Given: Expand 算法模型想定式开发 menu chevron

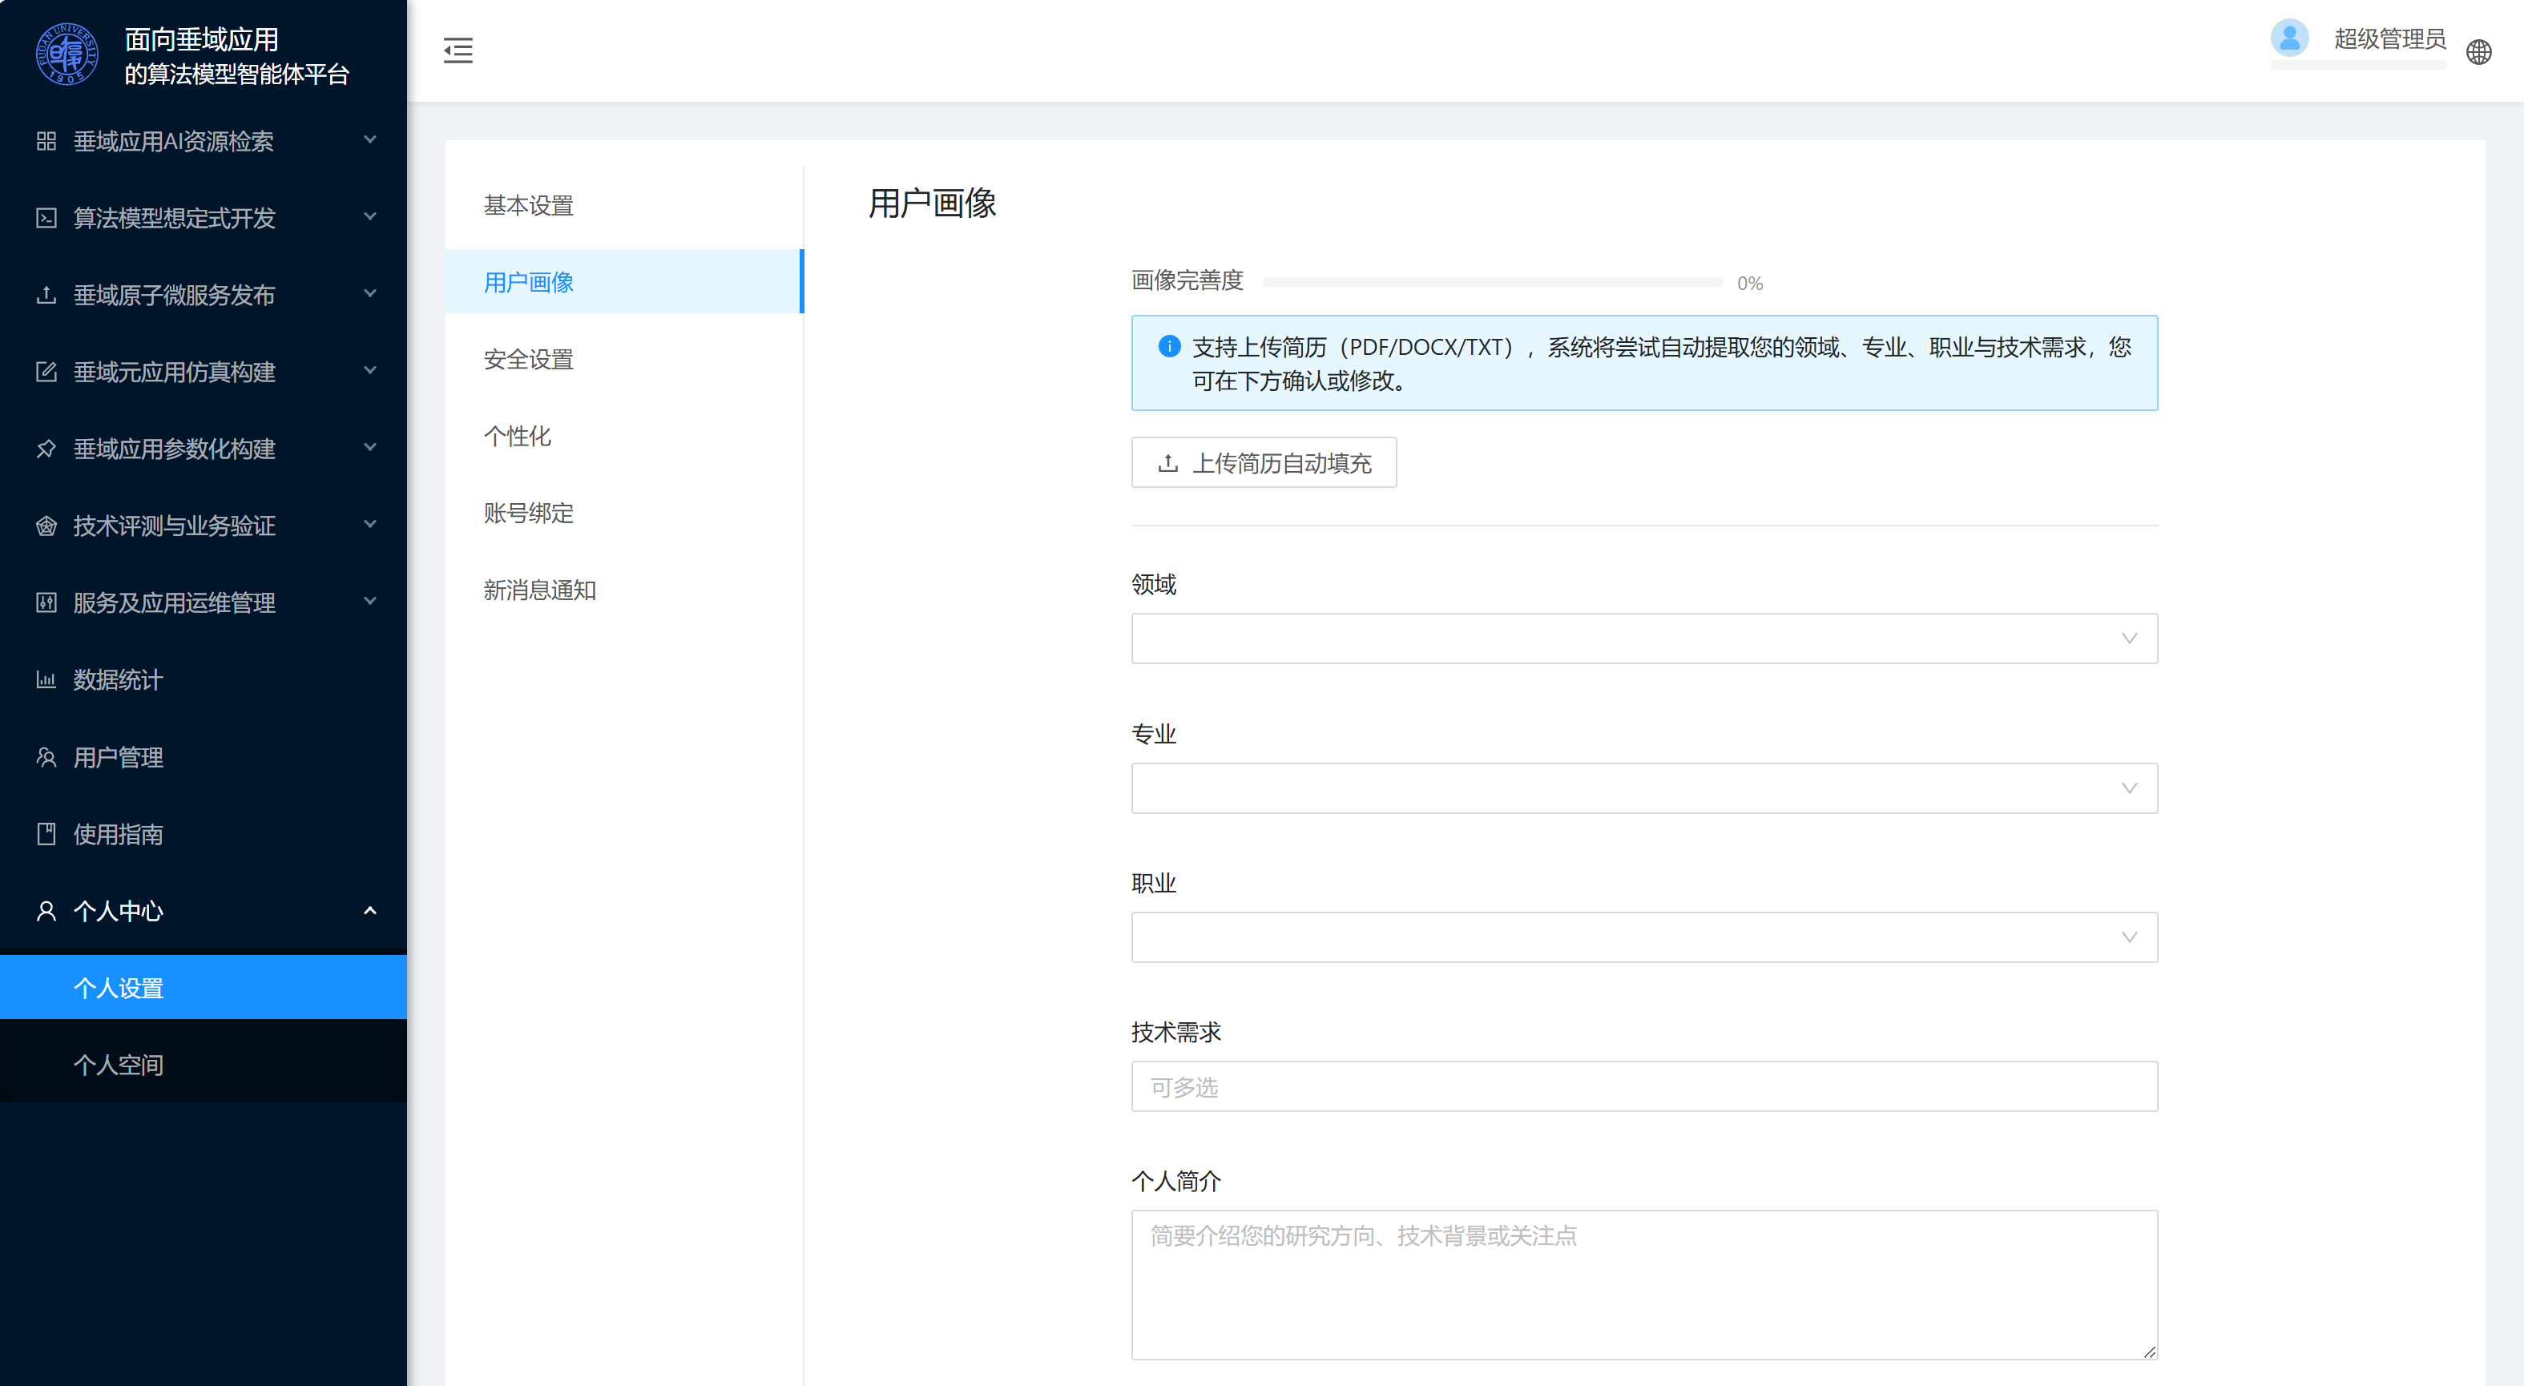Looking at the screenshot, I should 370,216.
